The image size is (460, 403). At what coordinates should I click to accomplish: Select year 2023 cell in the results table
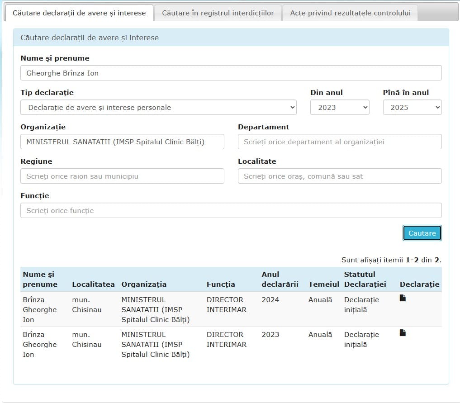tap(270, 335)
